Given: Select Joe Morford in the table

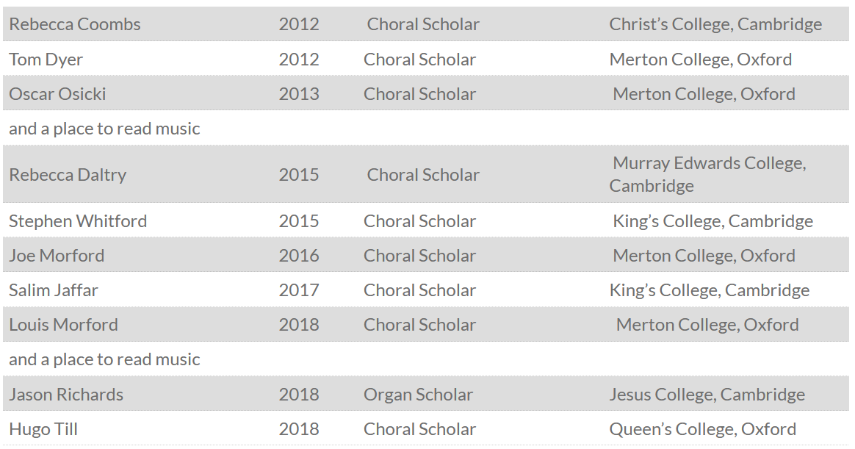Looking at the screenshot, I should point(57,256).
